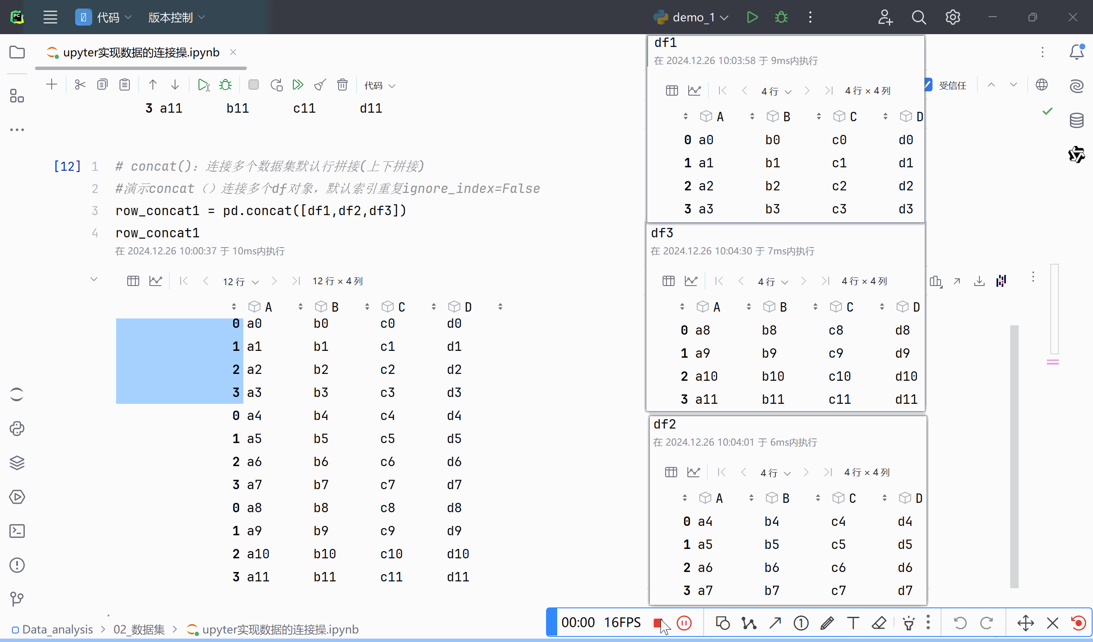
Task: Select the upyter实现数据的连接操.ipynb tab
Action: tap(141, 53)
